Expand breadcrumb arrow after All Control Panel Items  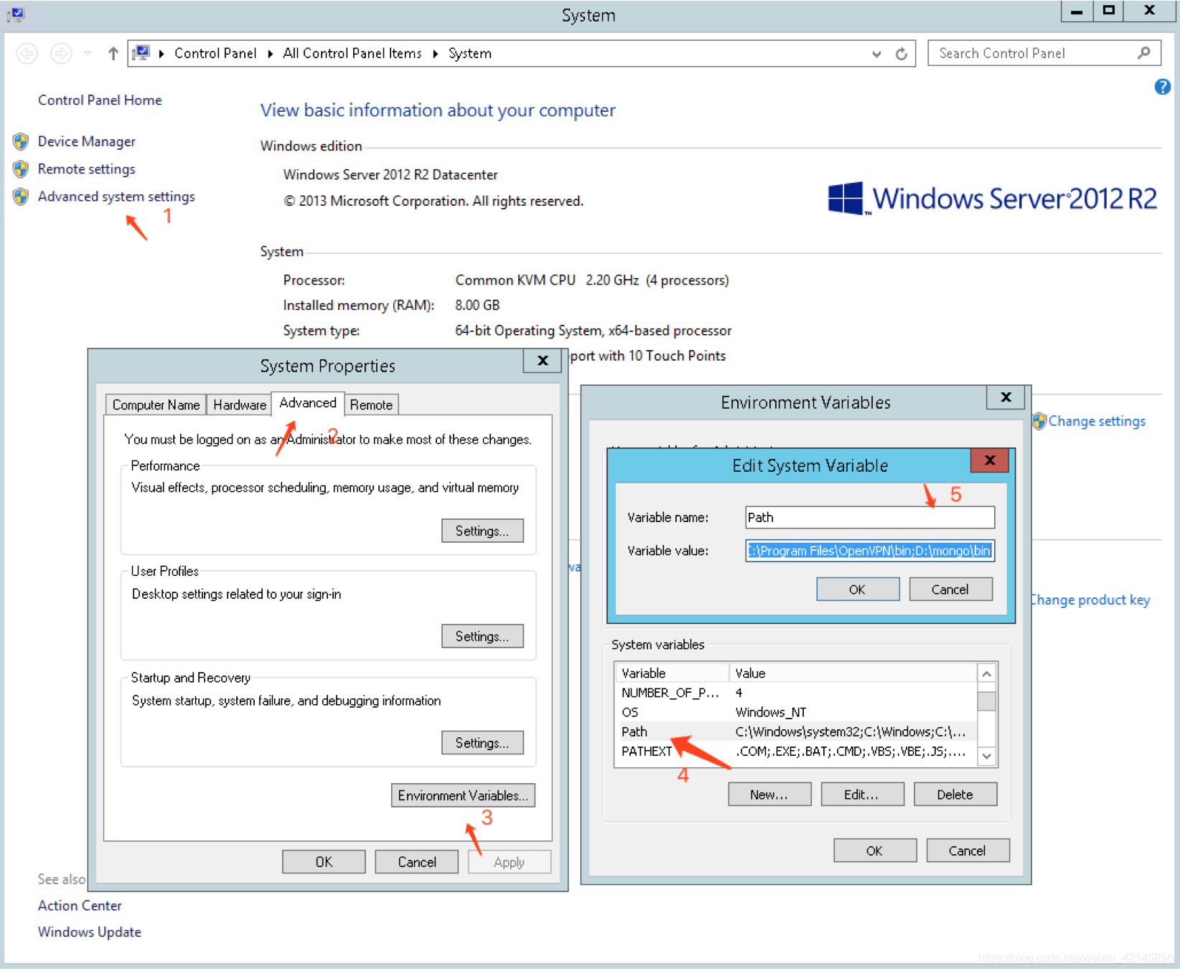coord(435,54)
